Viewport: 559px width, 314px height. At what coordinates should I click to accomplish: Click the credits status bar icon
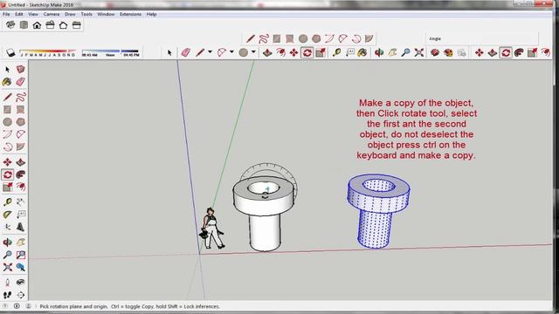click(17, 306)
